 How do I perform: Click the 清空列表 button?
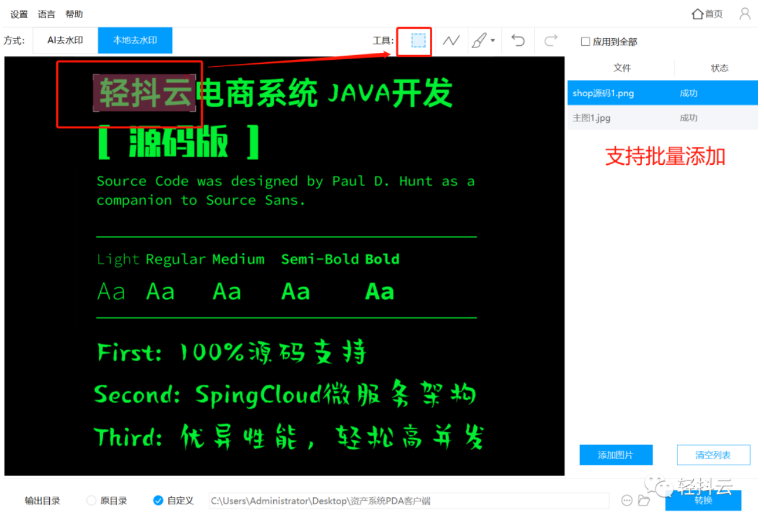click(714, 455)
